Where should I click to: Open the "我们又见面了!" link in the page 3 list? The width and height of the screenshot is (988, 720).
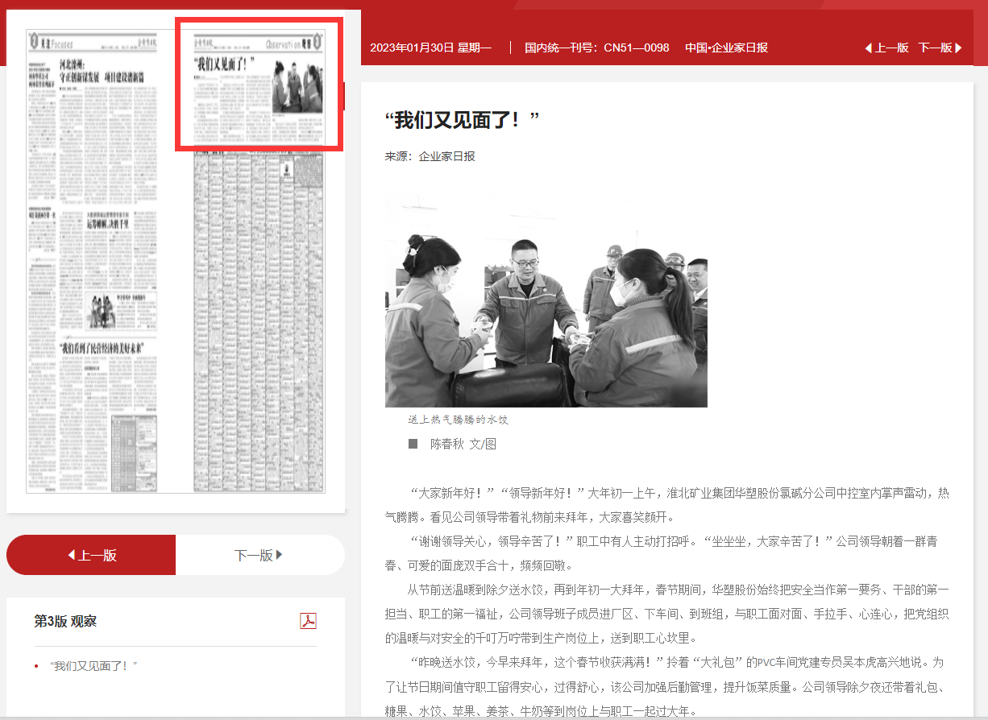[x=93, y=666]
